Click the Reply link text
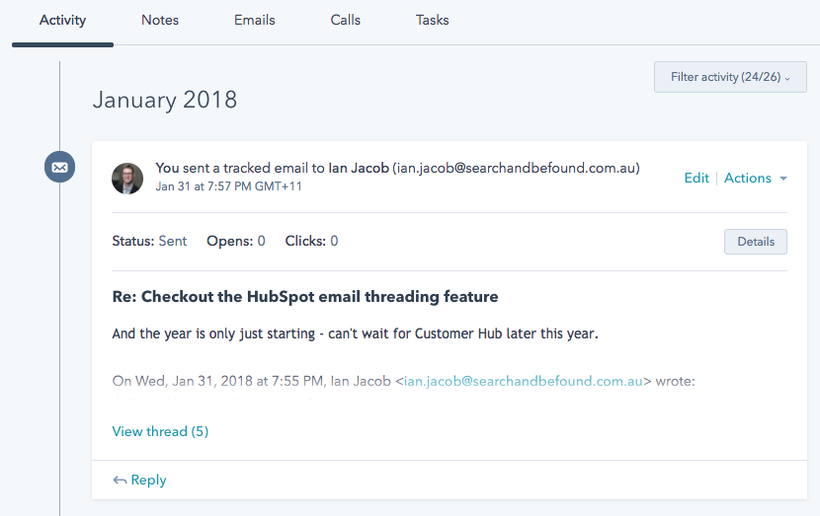This screenshot has height=516, width=820. pyautogui.click(x=148, y=479)
